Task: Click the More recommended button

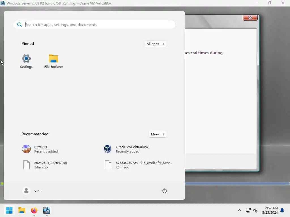Action: (x=157, y=134)
